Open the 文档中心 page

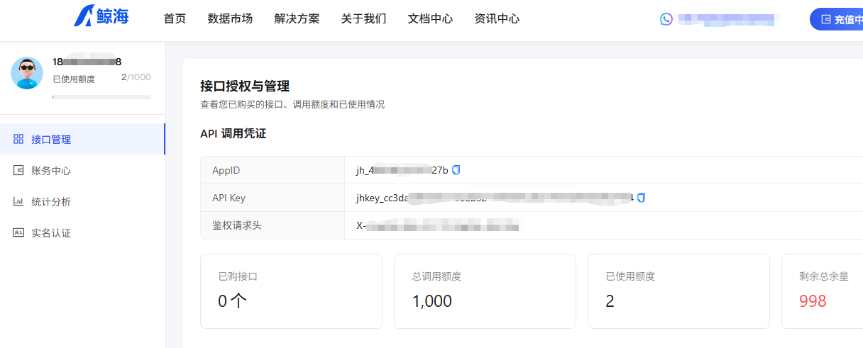click(430, 19)
